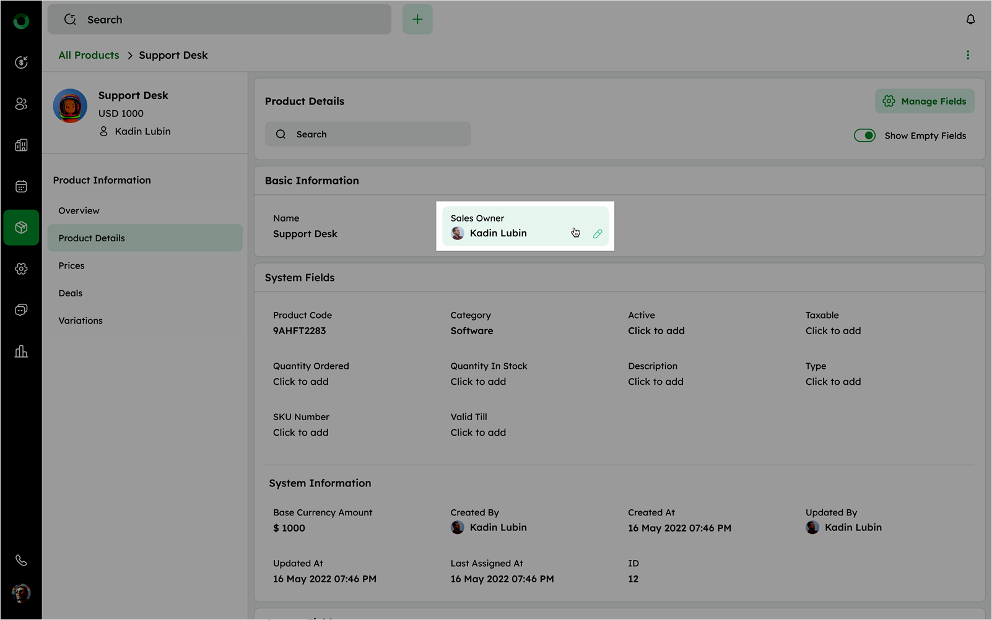Image resolution: width=992 pixels, height=620 pixels.
Task: Open the Prices section
Action: [72, 266]
